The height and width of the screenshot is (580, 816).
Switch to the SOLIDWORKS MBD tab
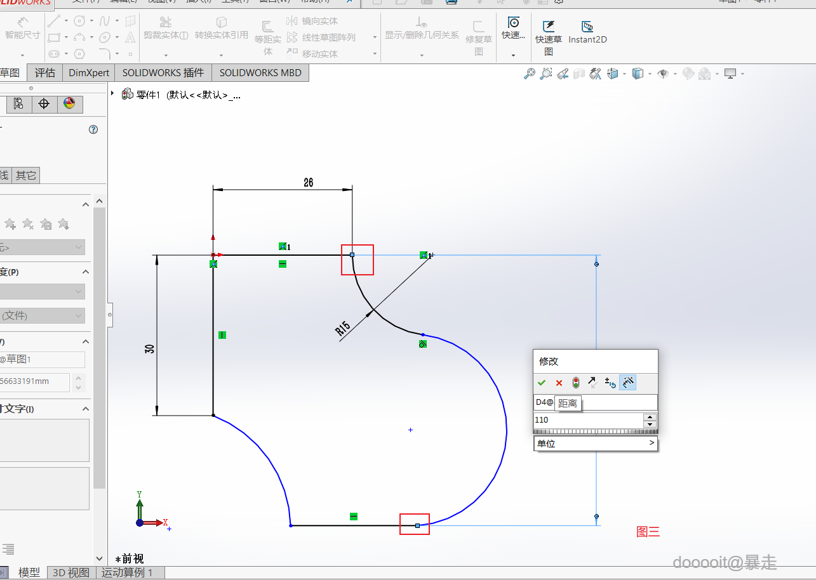tap(260, 73)
